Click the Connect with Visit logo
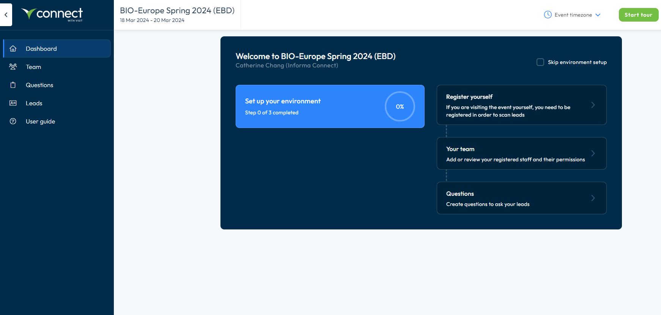This screenshot has width=661, height=315. (52, 14)
